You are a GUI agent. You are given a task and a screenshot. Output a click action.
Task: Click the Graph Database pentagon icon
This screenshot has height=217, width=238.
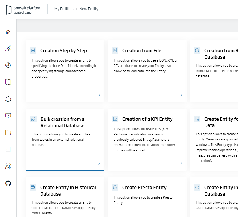click(x=197, y=187)
